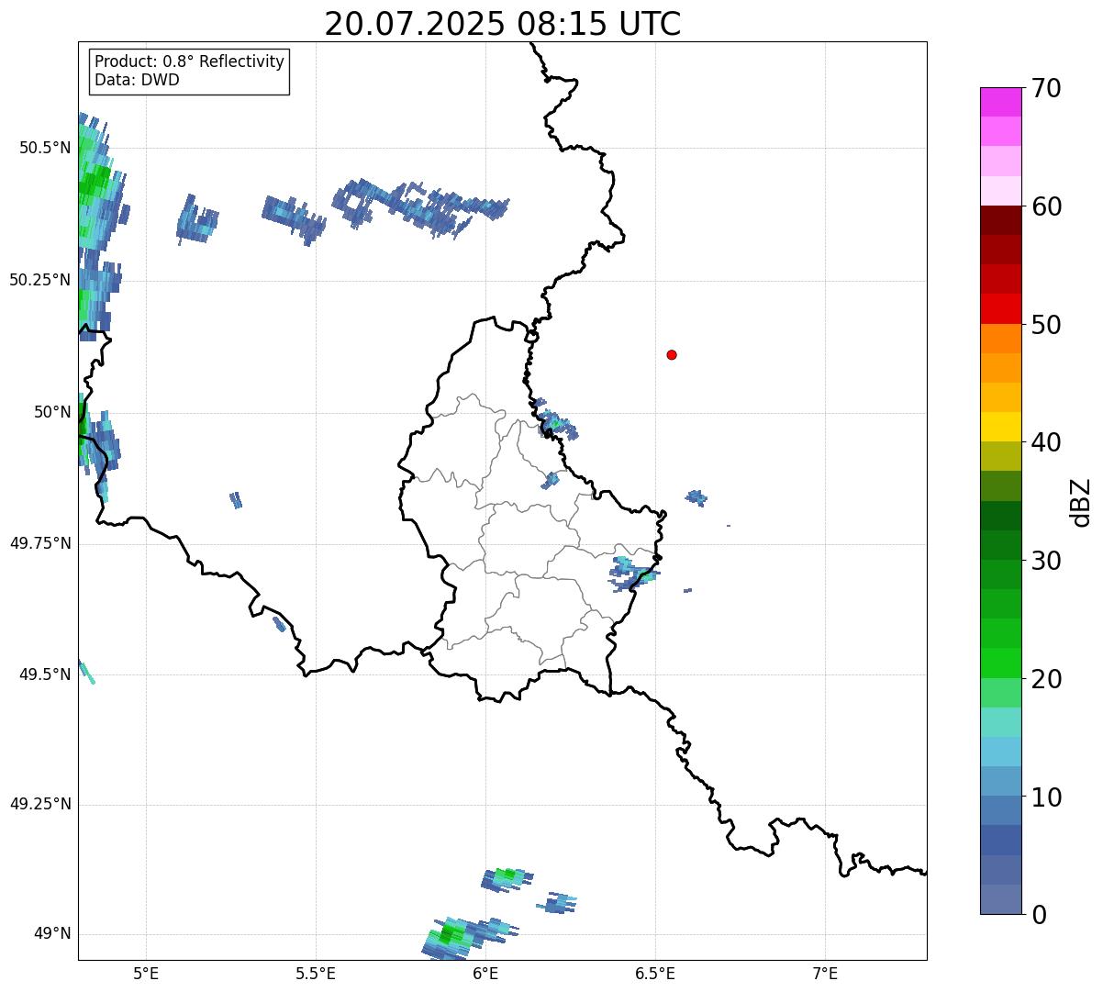Image resolution: width=1103 pixels, height=992 pixels.
Task: Click the 'Product: 0.8° Reflectivity' label
Action: (190, 61)
